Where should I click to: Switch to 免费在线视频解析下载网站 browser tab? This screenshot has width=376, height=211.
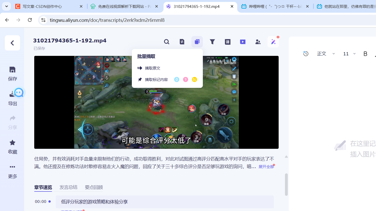pos(124,6)
